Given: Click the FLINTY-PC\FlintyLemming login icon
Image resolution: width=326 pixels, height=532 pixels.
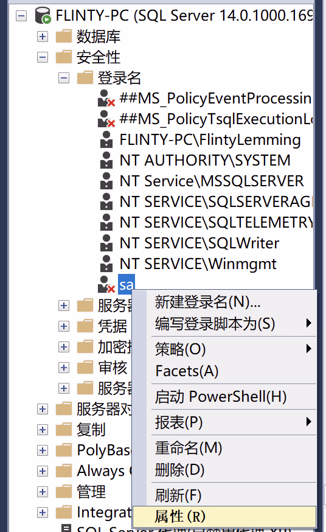Looking at the screenshot, I should (x=106, y=139).
